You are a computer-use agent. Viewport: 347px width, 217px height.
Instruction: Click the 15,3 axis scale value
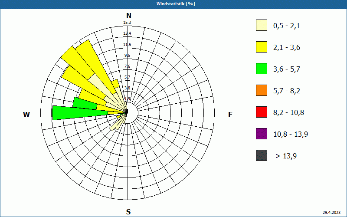pos(127,23)
